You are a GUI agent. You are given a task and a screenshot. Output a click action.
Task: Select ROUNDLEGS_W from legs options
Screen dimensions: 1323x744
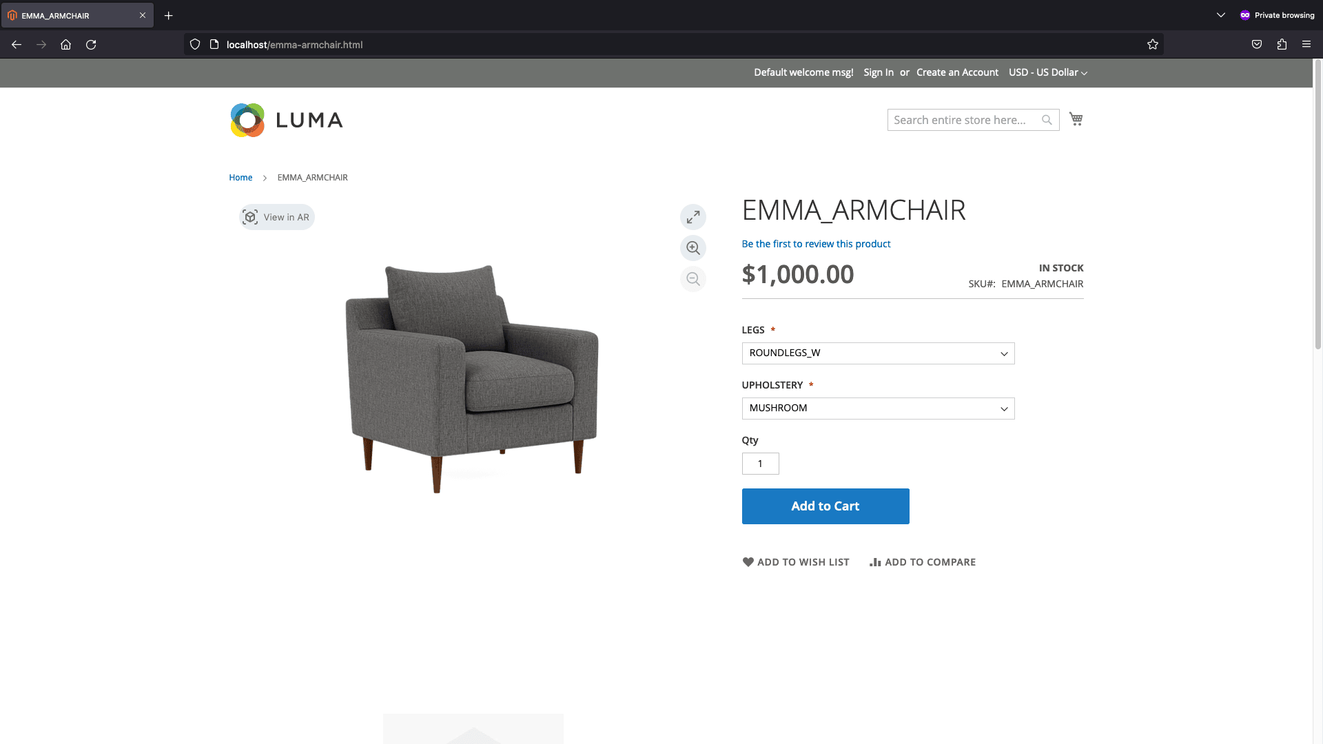877,353
